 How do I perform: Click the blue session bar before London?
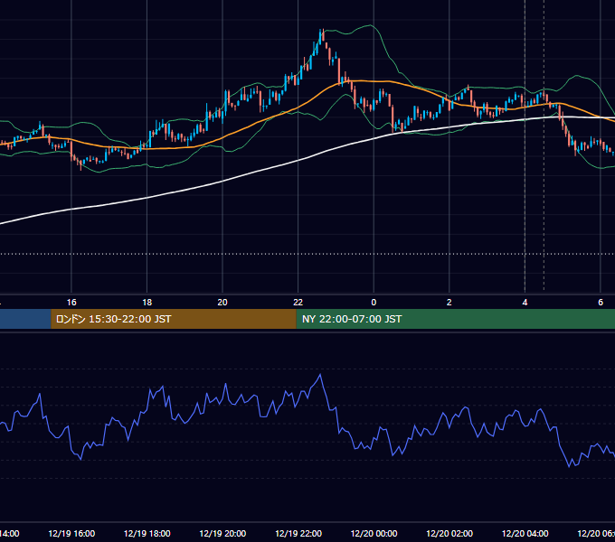(x=25, y=319)
